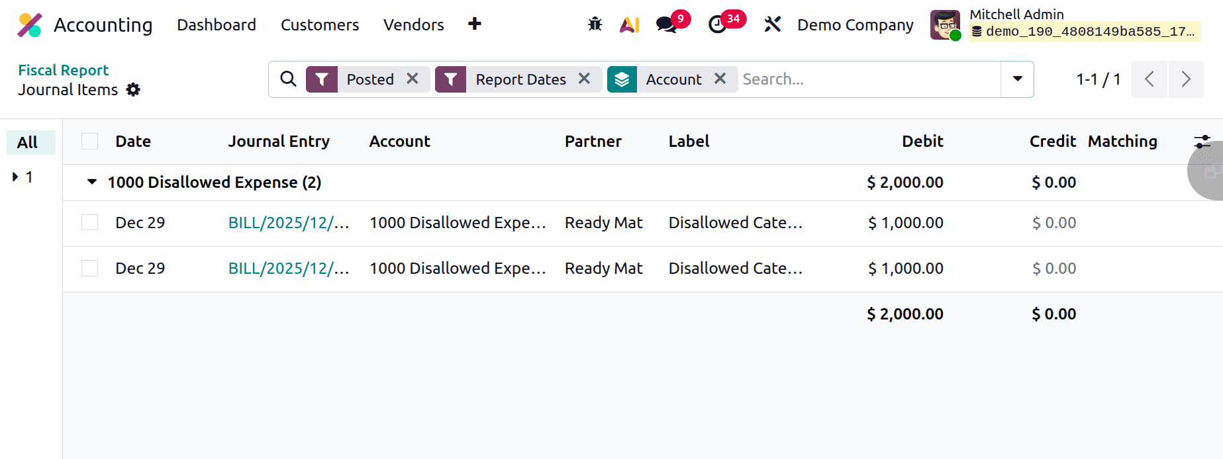
Task: Toggle search options dropdown arrow
Action: tap(1017, 79)
